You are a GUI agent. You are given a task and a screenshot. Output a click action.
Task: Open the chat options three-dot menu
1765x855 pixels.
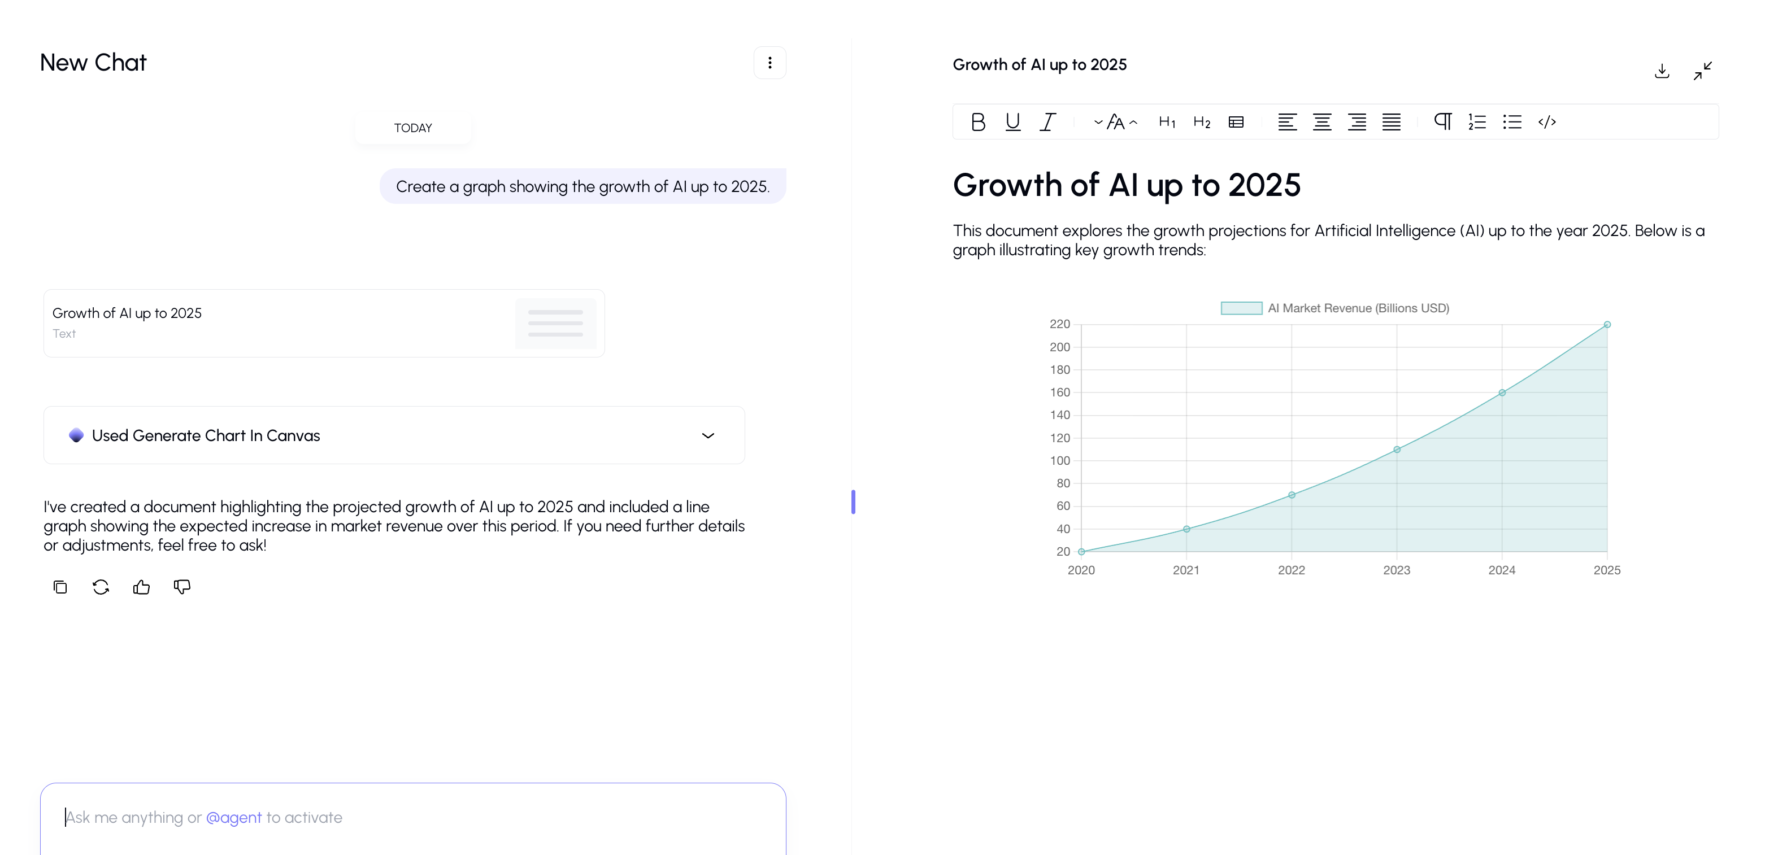[x=770, y=63]
